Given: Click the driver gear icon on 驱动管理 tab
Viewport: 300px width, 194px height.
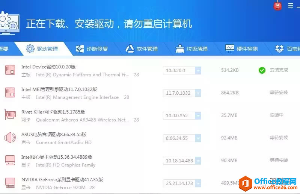Looking at the screenshot, I should click(30, 48).
